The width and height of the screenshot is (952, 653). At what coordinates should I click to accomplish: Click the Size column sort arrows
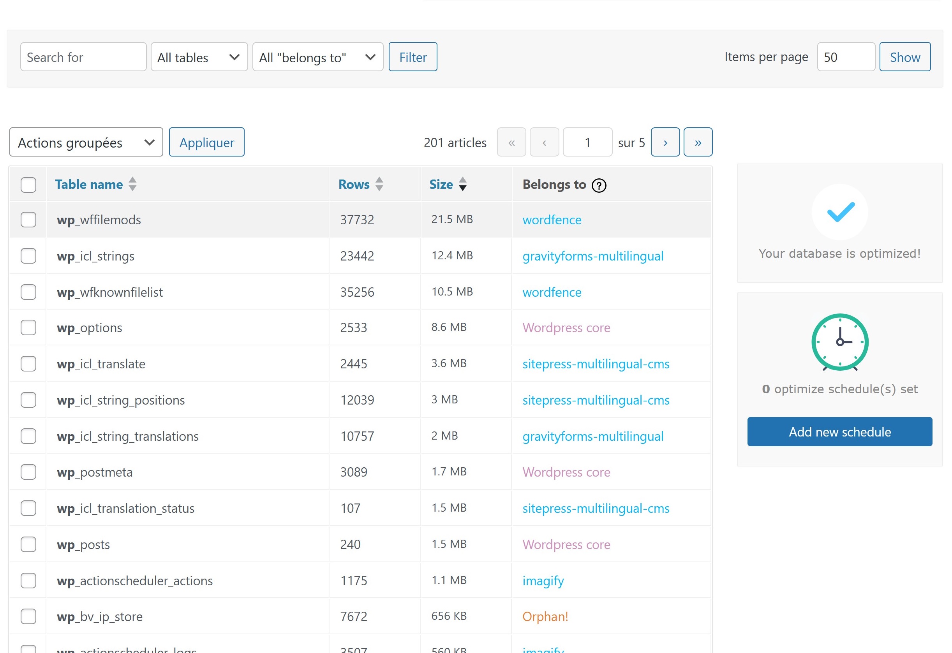462,184
